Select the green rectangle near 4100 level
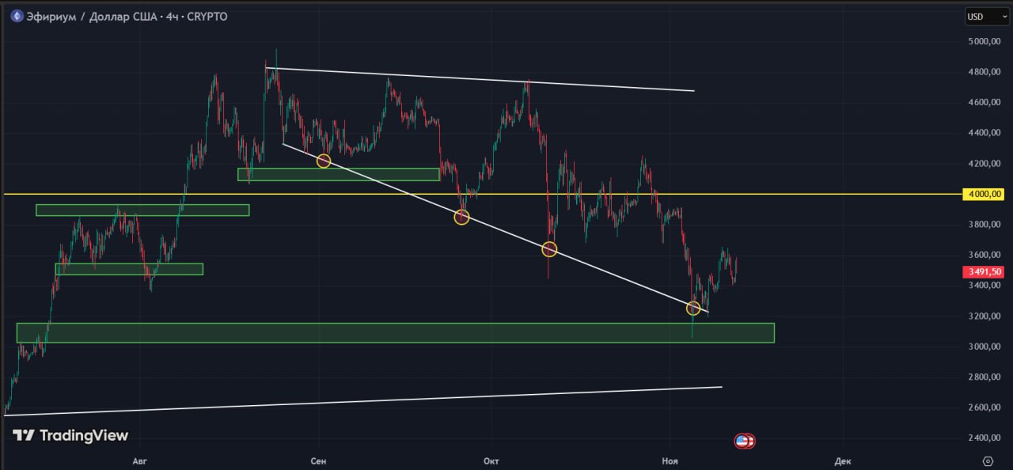Image resolution: width=1013 pixels, height=470 pixels. click(338, 174)
